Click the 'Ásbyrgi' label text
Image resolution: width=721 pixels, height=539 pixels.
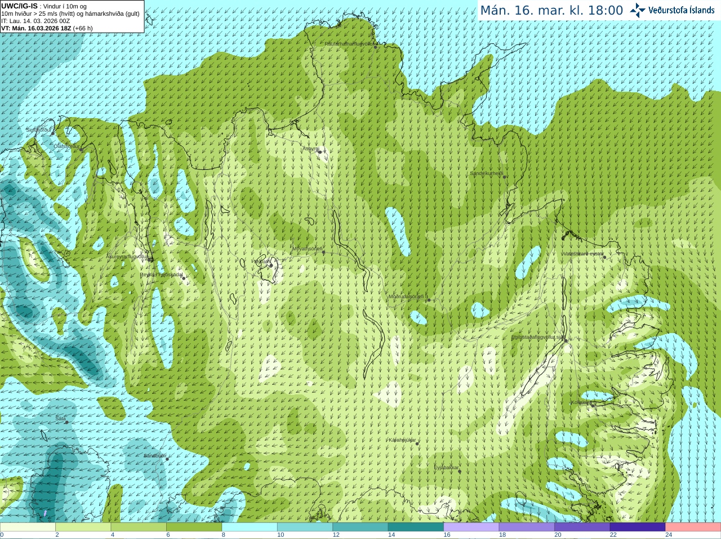(310, 149)
